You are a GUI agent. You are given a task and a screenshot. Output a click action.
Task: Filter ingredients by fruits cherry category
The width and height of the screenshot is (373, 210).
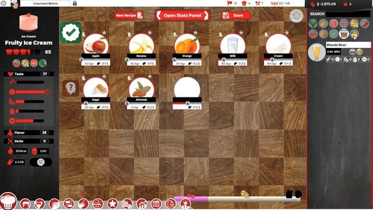(313, 34)
